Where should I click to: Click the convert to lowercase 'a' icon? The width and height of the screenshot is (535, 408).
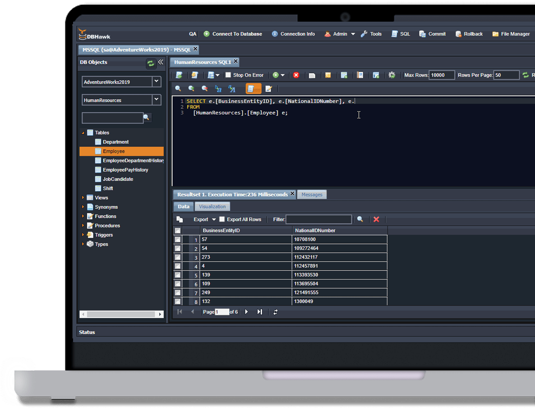tap(218, 89)
